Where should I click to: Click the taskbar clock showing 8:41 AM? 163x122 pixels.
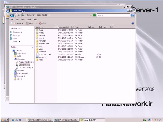point(158,120)
